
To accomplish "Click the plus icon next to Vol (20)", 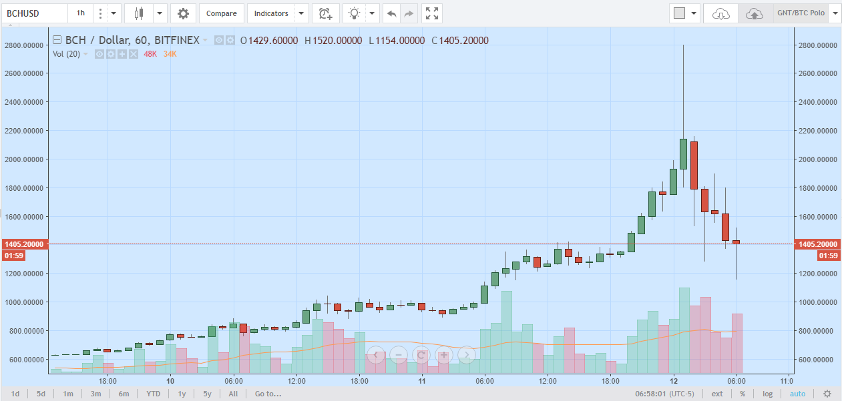I will point(122,54).
